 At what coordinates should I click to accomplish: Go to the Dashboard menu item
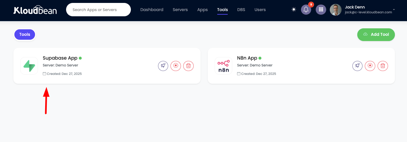[x=152, y=10]
